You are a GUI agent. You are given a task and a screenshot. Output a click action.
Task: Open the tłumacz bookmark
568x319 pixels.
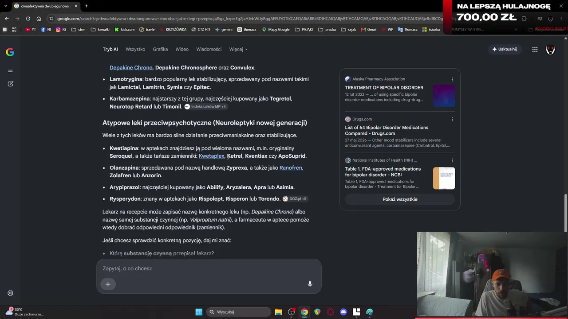coord(246,30)
